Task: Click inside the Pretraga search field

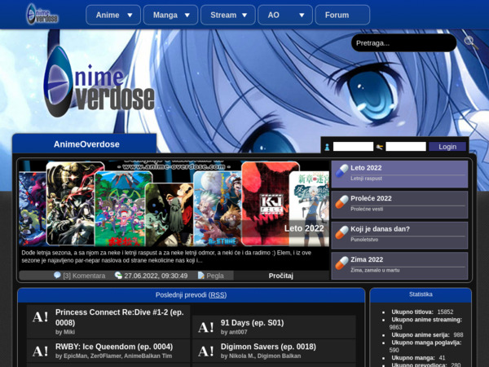Action: (404, 43)
